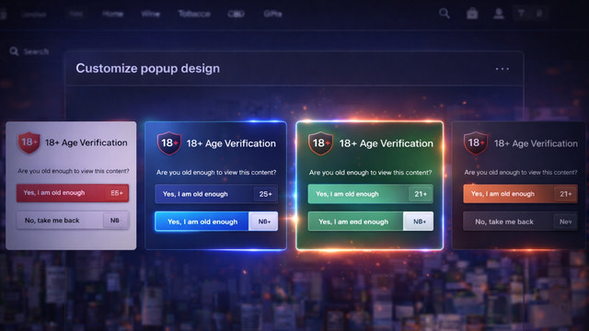The width and height of the screenshot is (589, 331).
Task: Select the green theme popup design card
Action: coord(370,186)
